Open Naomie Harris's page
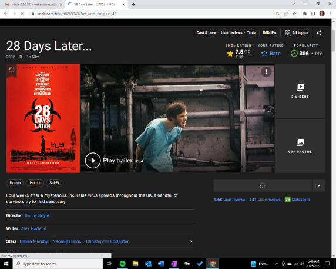The height and width of the screenshot is (269, 336). [67, 241]
